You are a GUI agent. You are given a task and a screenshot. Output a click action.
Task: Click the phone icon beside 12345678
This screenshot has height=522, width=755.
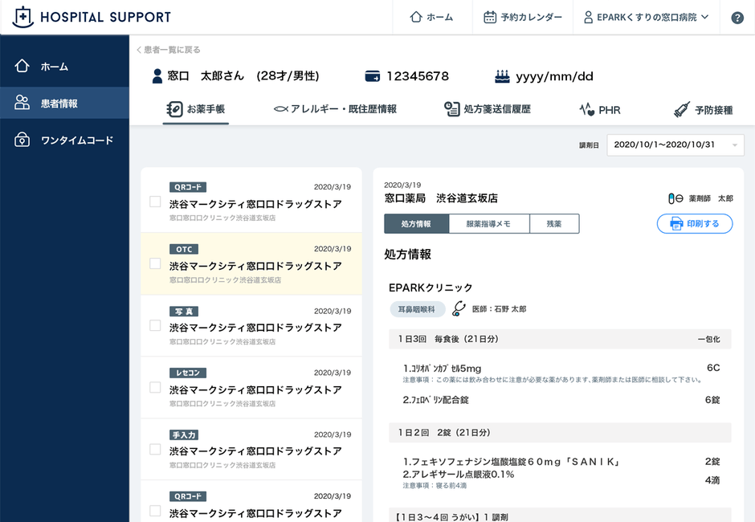pyautogui.click(x=371, y=75)
